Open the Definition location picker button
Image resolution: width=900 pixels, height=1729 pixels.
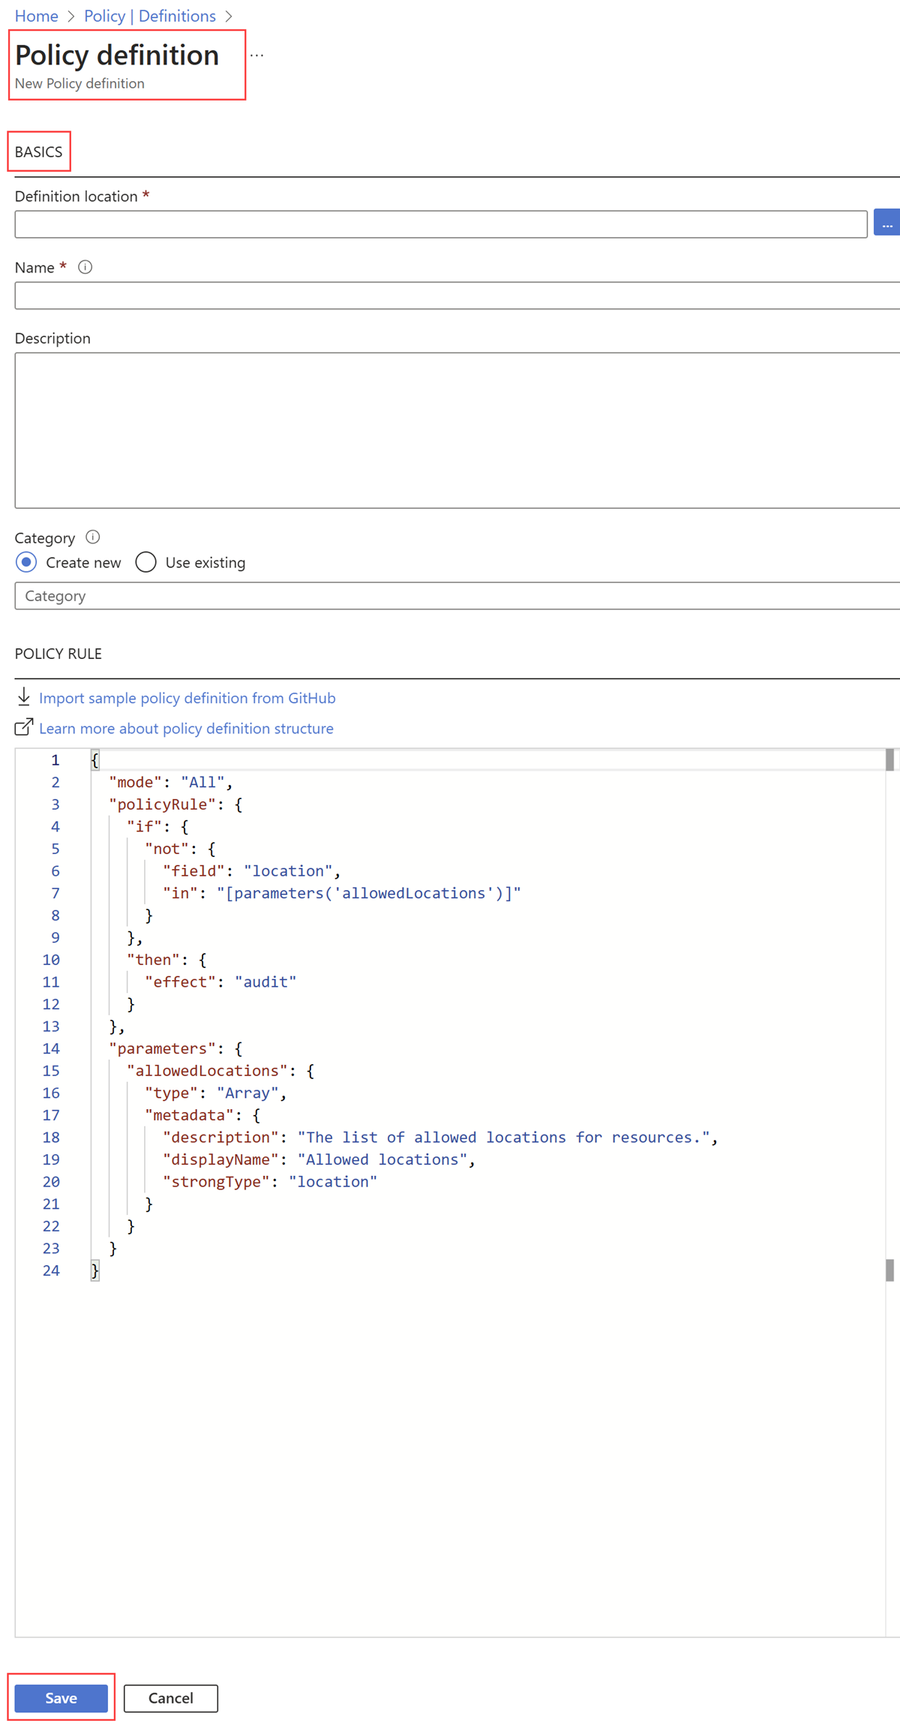tap(886, 224)
